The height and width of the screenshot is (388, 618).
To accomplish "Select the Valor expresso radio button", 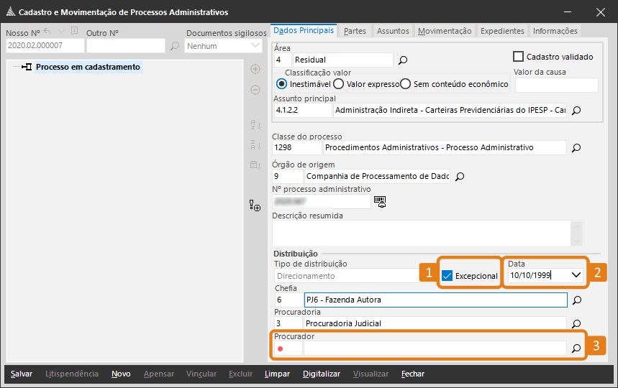I will (338, 84).
